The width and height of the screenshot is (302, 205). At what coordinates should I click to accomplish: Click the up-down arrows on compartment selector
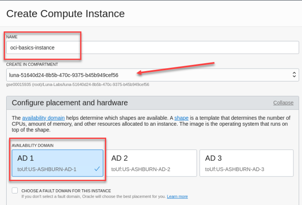coord(294,75)
